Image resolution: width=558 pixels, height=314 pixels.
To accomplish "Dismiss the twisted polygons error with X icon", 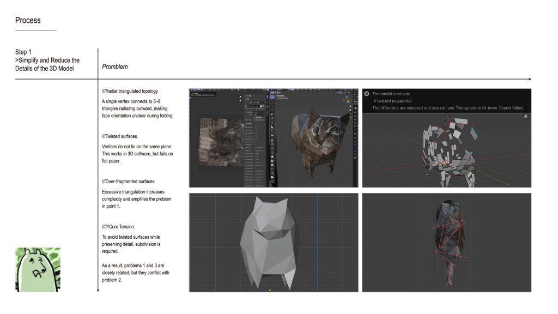I will point(367,94).
